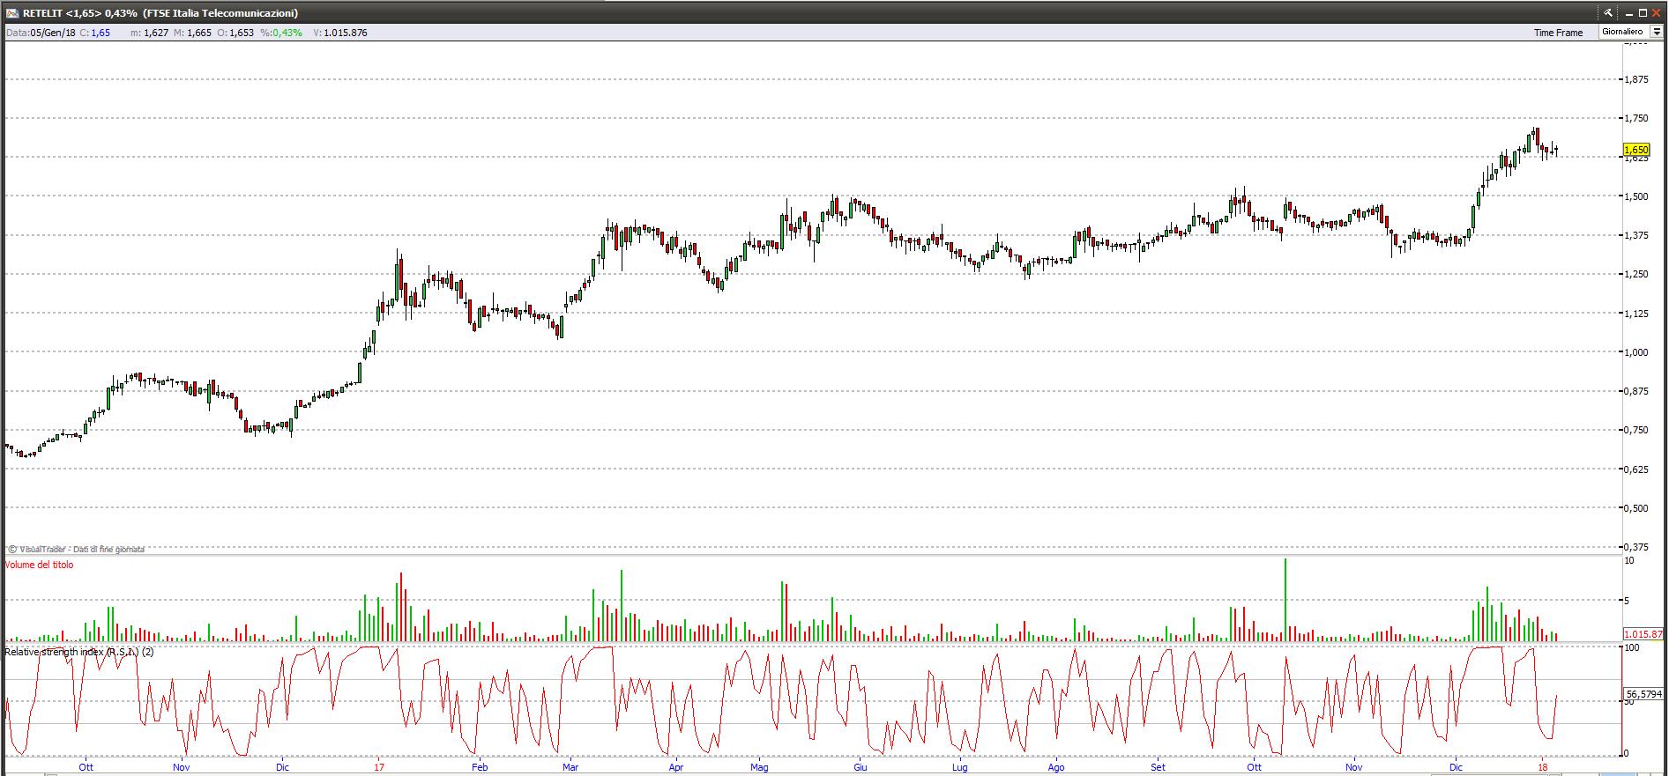Open the Giornaliero time frame dropdown arrow
The height and width of the screenshot is (776, 1669).
coord(1657,32)
